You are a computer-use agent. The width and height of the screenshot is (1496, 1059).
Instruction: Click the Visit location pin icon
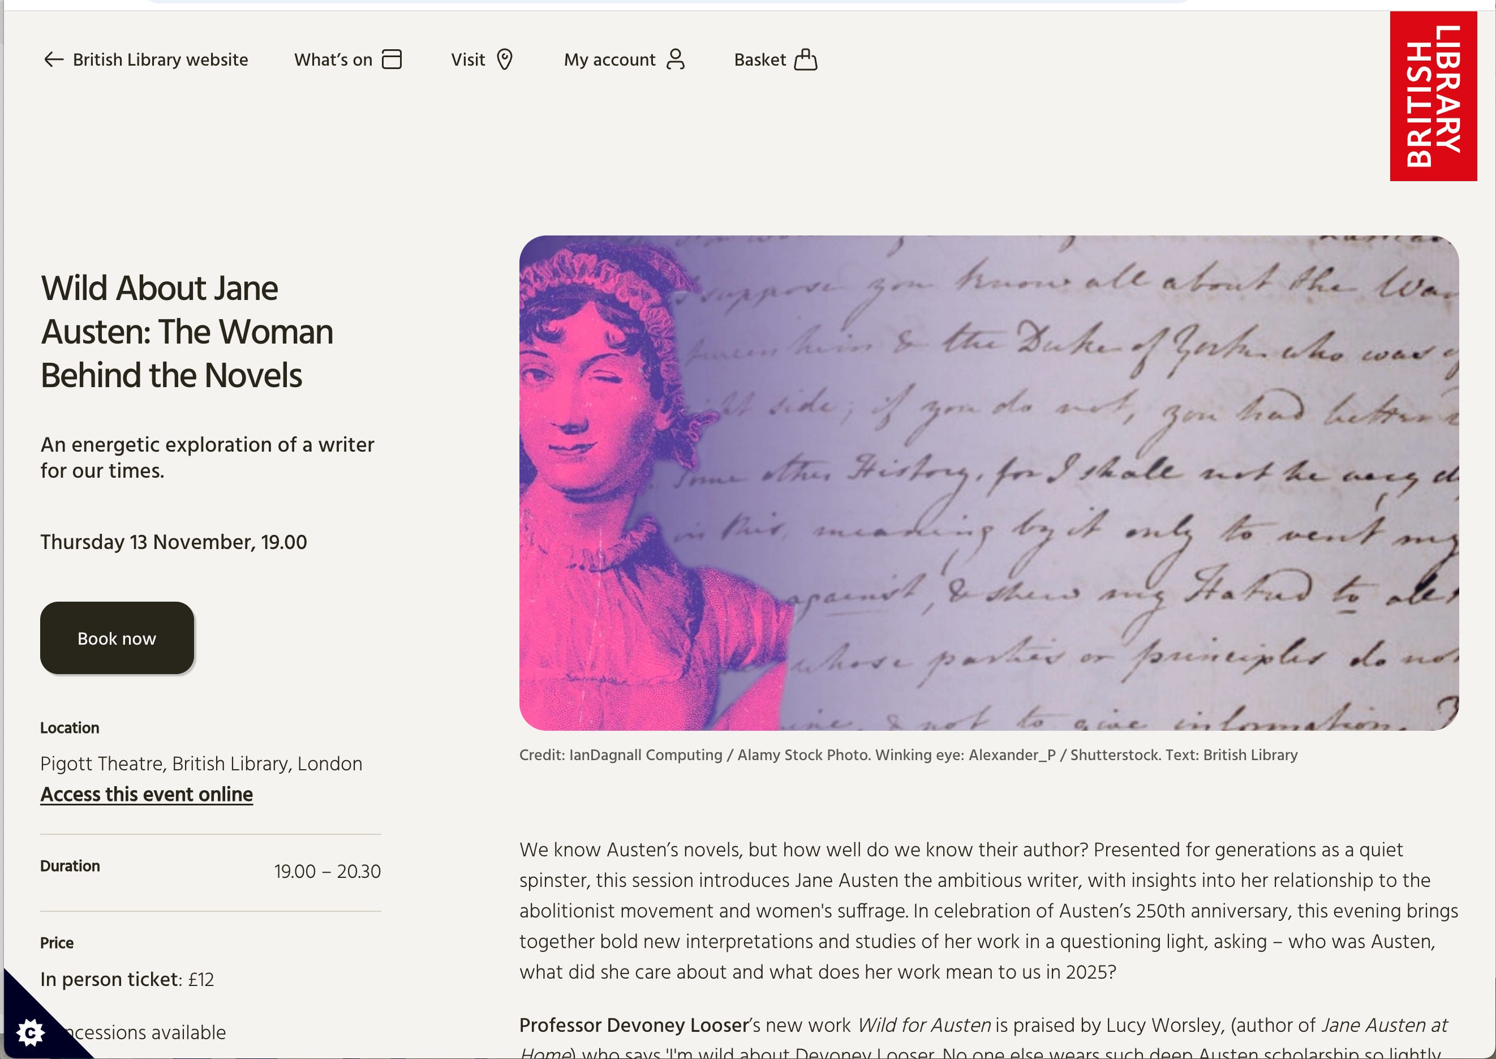(505, 59)
